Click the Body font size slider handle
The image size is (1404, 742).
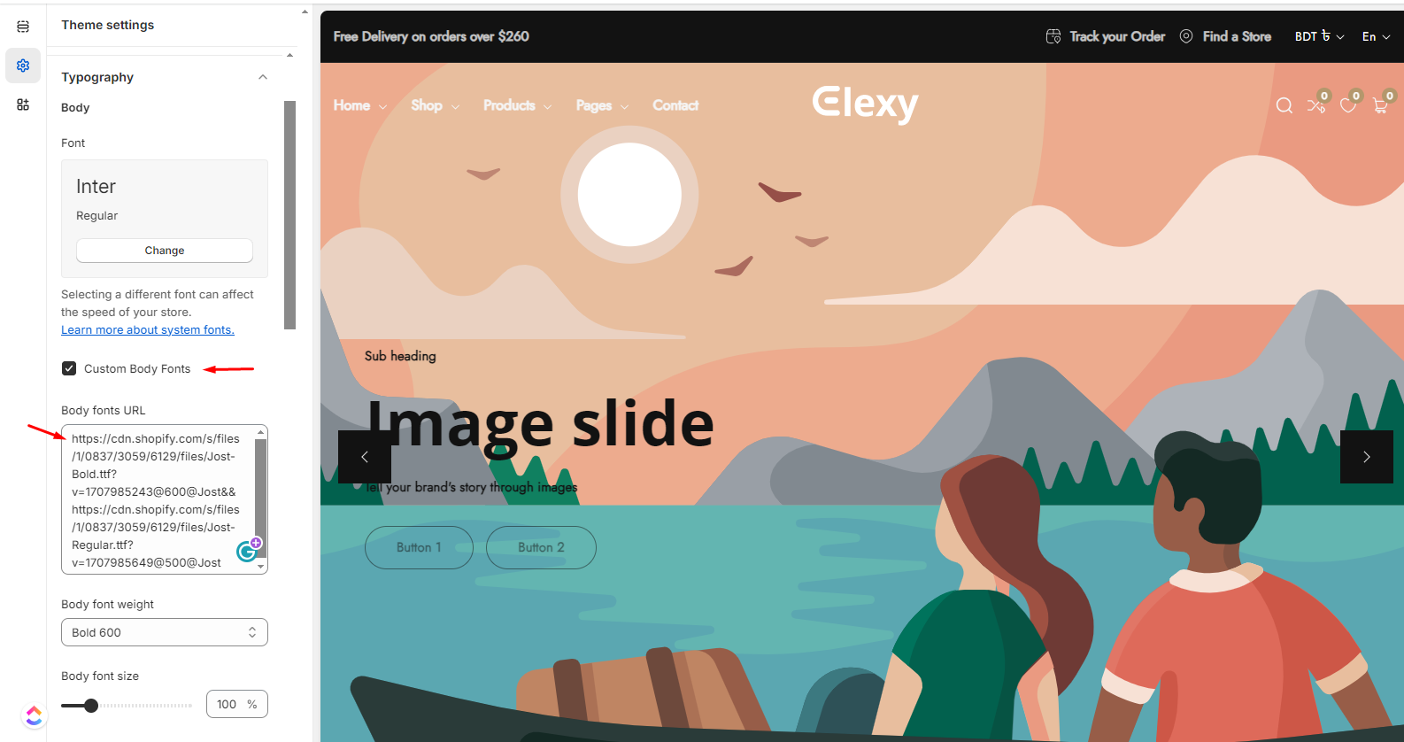(91, 706)
